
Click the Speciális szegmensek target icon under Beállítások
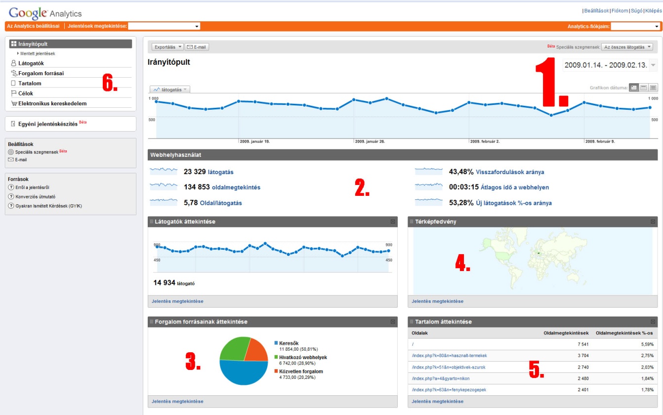click(x=11, y=152)
